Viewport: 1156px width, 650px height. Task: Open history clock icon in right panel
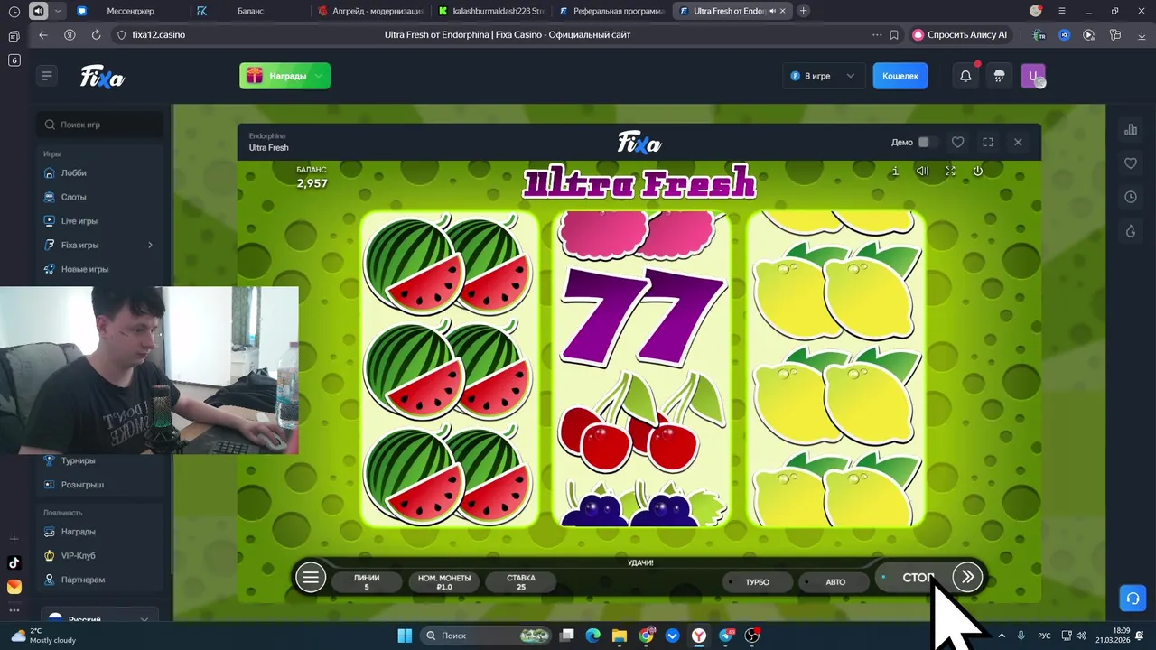[x=1131, y=197]
